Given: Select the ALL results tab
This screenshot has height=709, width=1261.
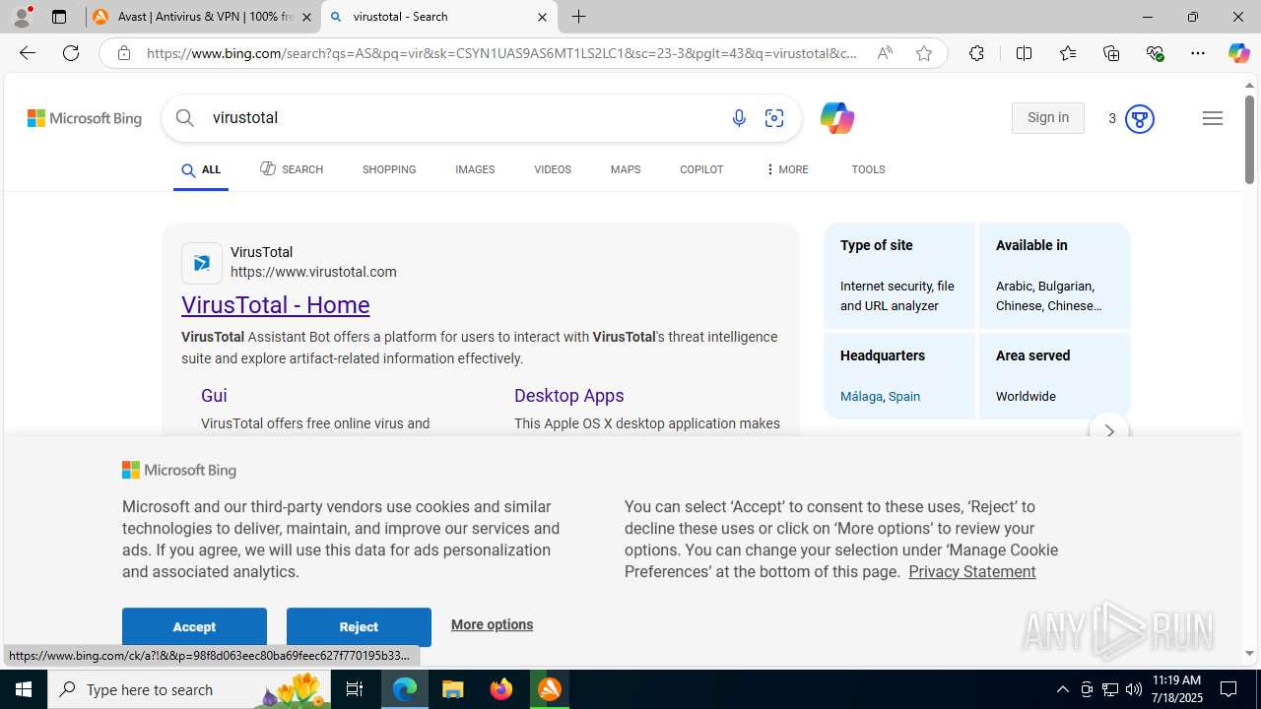Looking at the screenshot, I should (201, 170).
